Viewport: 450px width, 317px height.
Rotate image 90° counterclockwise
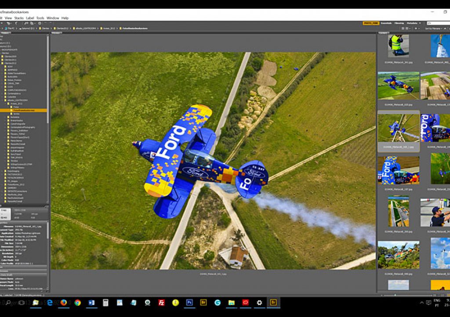coord(46,23)
